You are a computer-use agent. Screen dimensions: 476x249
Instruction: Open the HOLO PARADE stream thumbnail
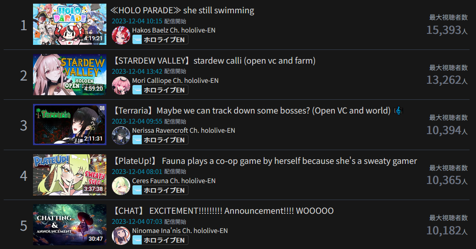tap(70, 24)
